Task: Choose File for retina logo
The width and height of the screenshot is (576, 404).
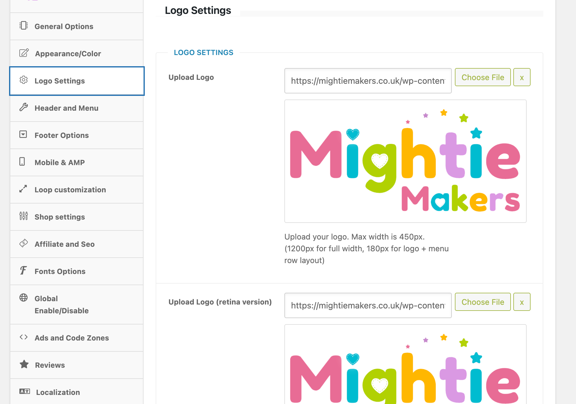Action: point(483,302)
